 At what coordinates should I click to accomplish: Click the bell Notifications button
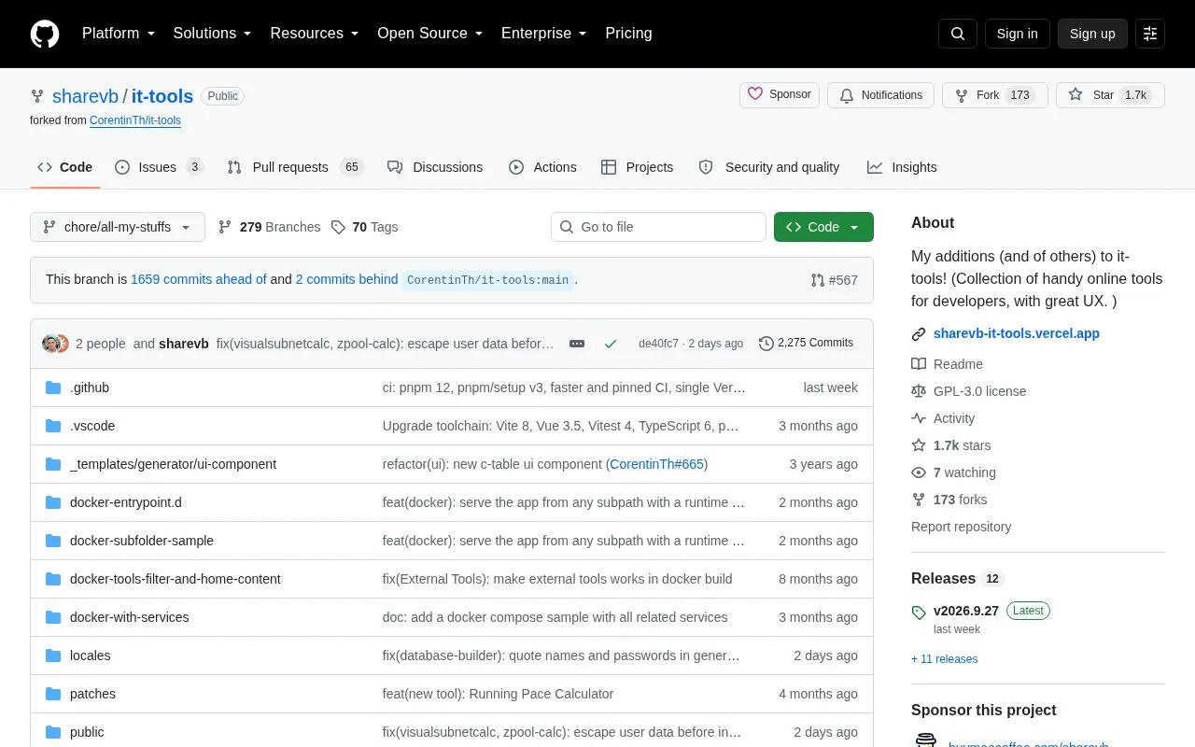880,95
